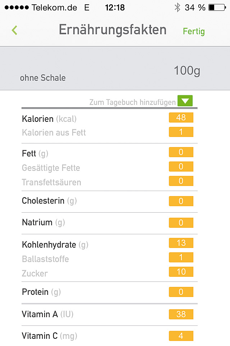Tap the Ernährungsfakten title
Viewport: 230px width, 346px height.
pos(112,30)
